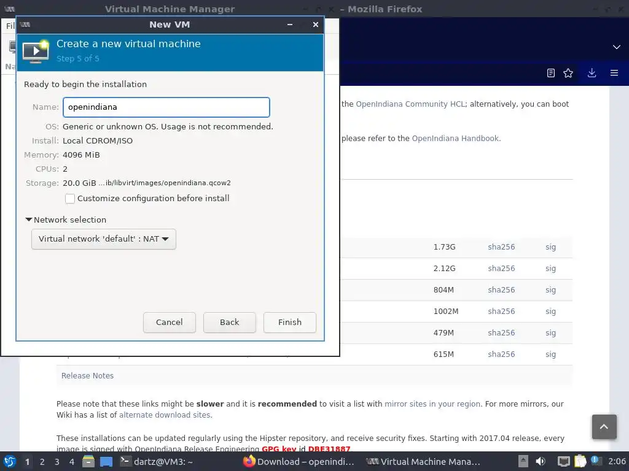Open the alternate download sites link
This screenshot has height=471, width=629.
pyautogui.click(x=165, y=415)
